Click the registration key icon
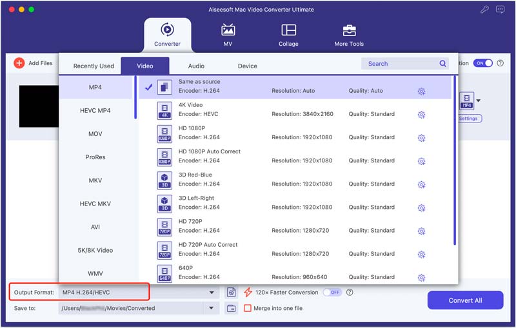Screen dimensions: 516x328 coord(484,10)
